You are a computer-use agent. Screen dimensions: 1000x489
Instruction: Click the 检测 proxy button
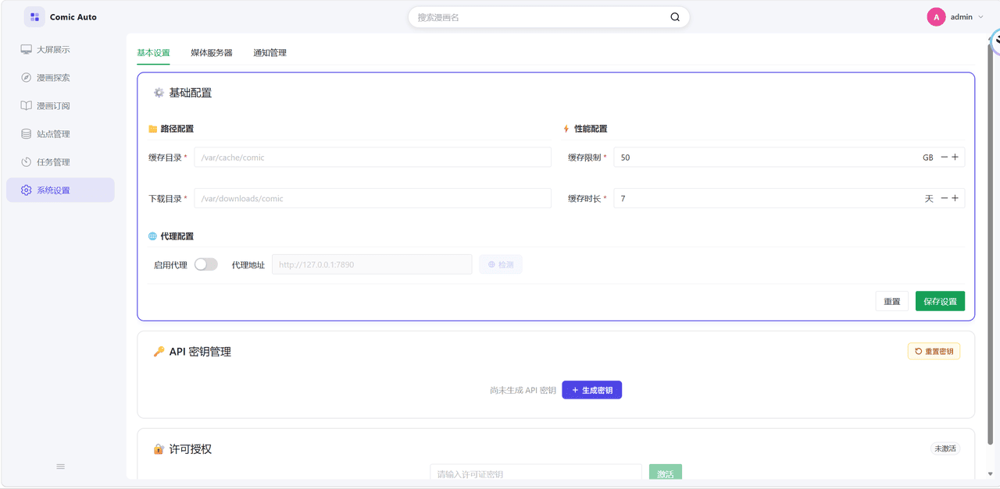pos(501,264)
